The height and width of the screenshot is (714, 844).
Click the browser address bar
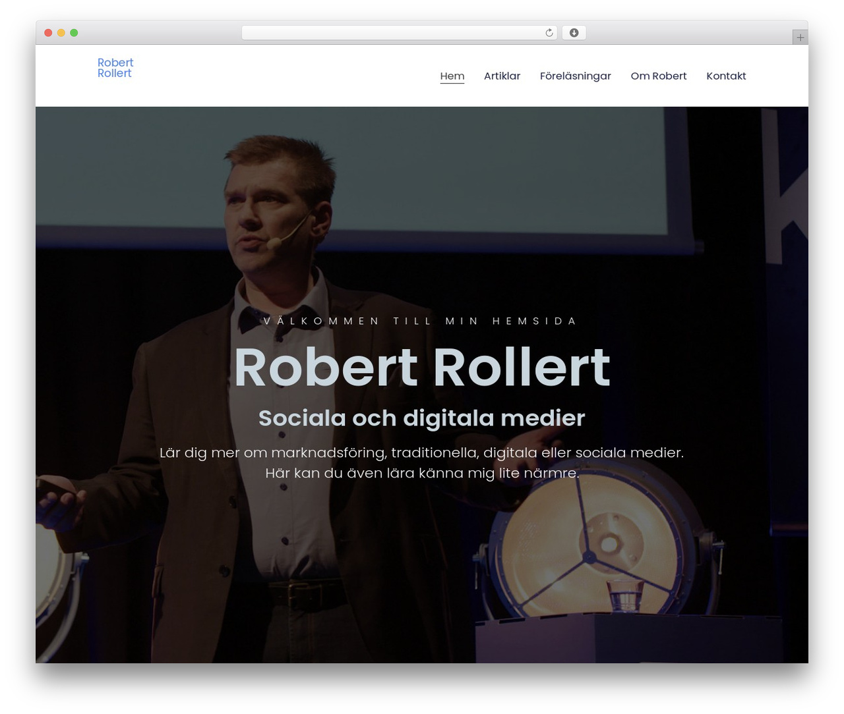[x=399, y=33]
